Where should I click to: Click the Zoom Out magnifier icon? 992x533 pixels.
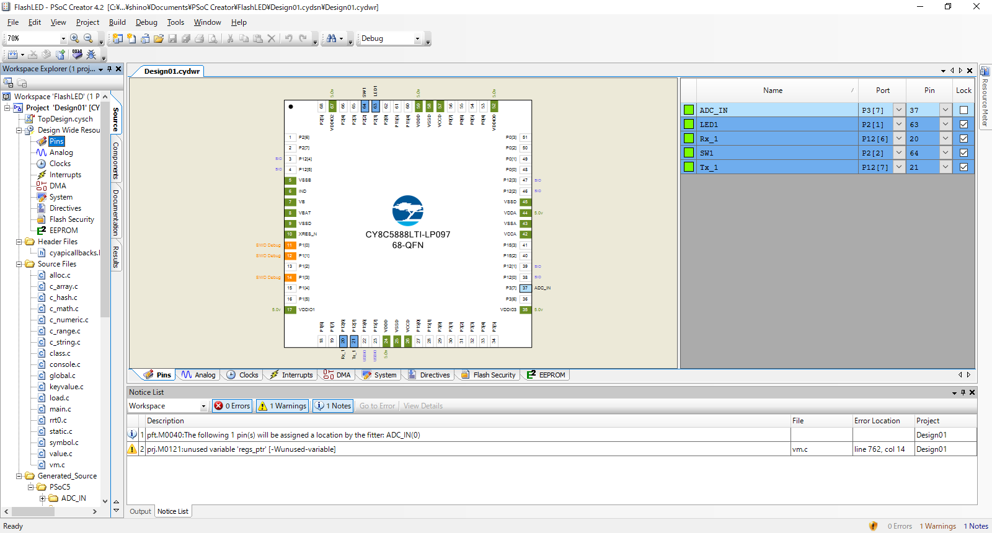click(x=88, y=38)
